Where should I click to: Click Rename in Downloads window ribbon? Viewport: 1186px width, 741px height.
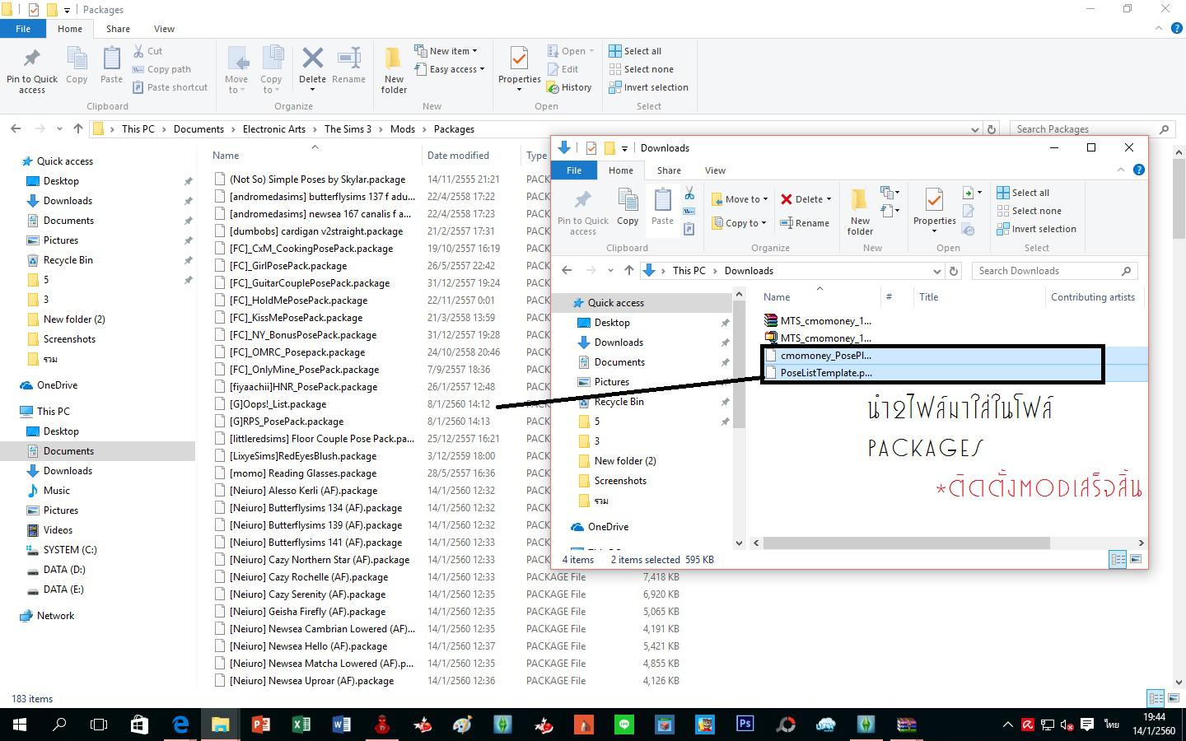coord(805,223)
